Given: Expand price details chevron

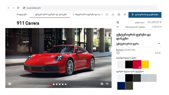Looking at the screenshot, I should (118, 27).
